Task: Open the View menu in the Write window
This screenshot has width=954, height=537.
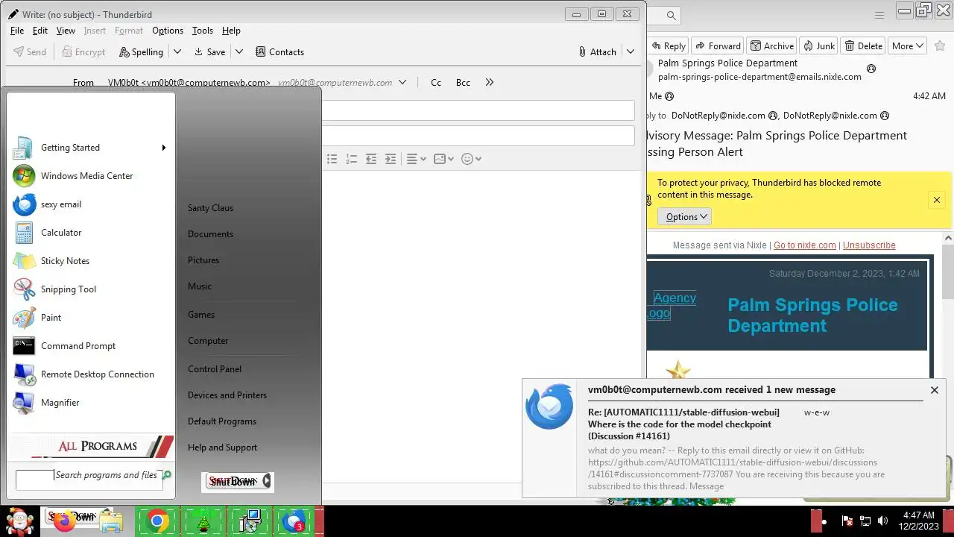Action: pyautogui.click(x=66, y=31)
